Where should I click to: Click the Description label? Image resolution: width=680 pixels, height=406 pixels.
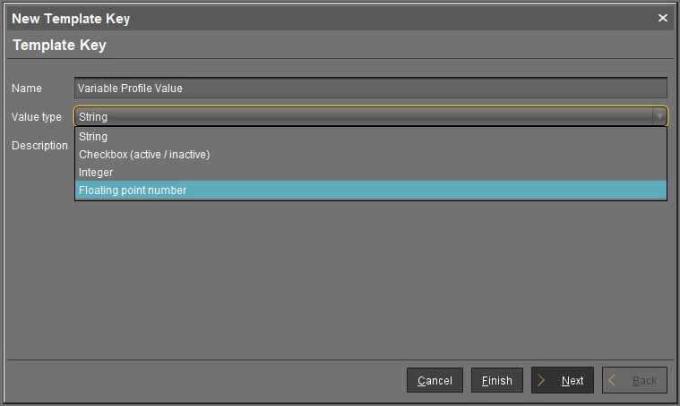39,145
